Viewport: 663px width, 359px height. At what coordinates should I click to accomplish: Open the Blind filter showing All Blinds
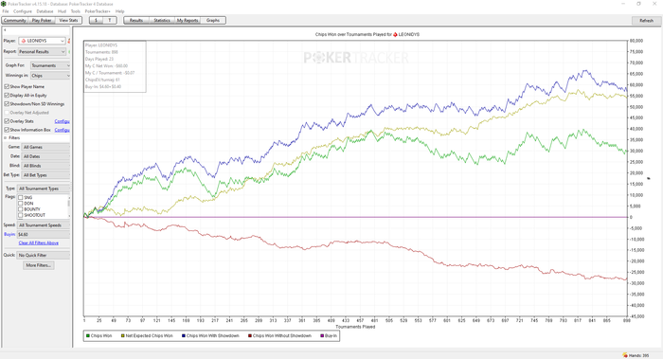(x=45, y=166)
